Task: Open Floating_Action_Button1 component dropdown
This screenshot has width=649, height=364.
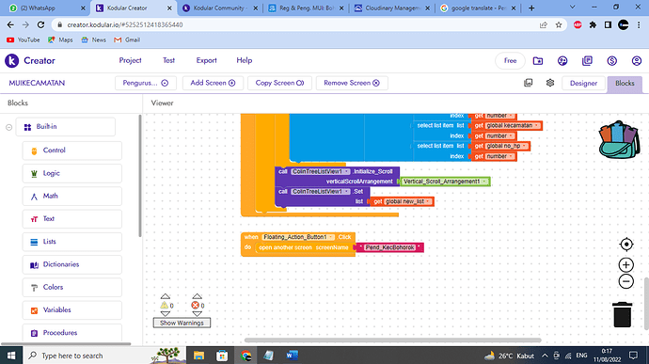Action: 298,237
